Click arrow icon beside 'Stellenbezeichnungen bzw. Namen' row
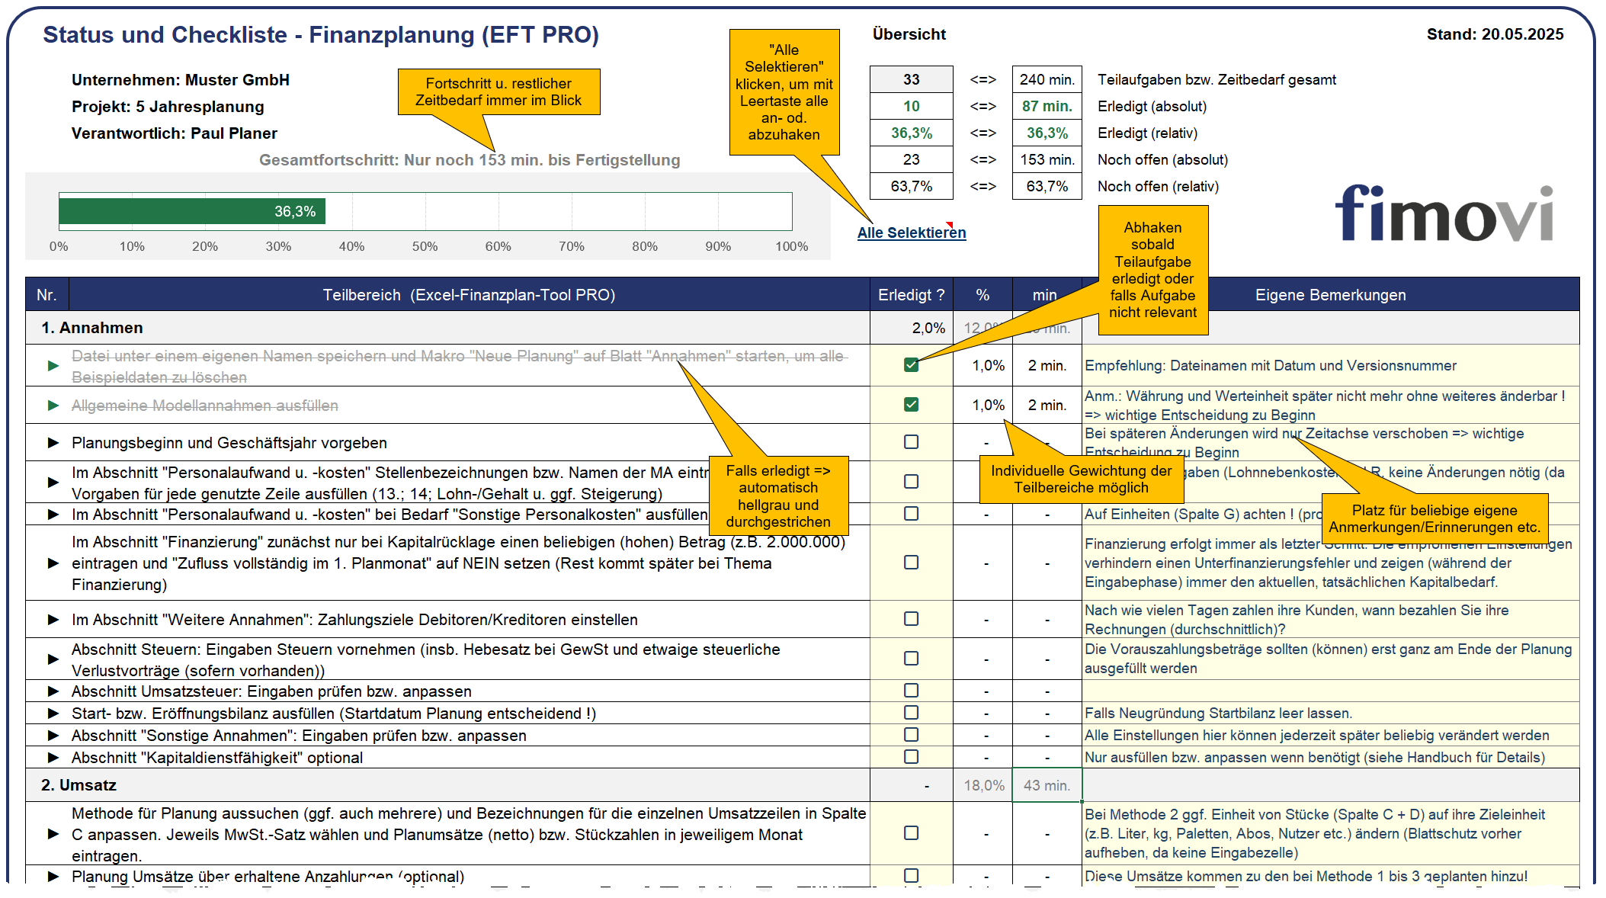This screenshot has height=898, width=1606. click(53, 483)
